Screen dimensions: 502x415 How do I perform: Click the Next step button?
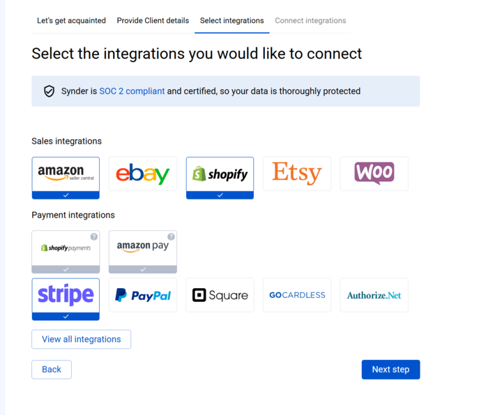click(390, 370)
